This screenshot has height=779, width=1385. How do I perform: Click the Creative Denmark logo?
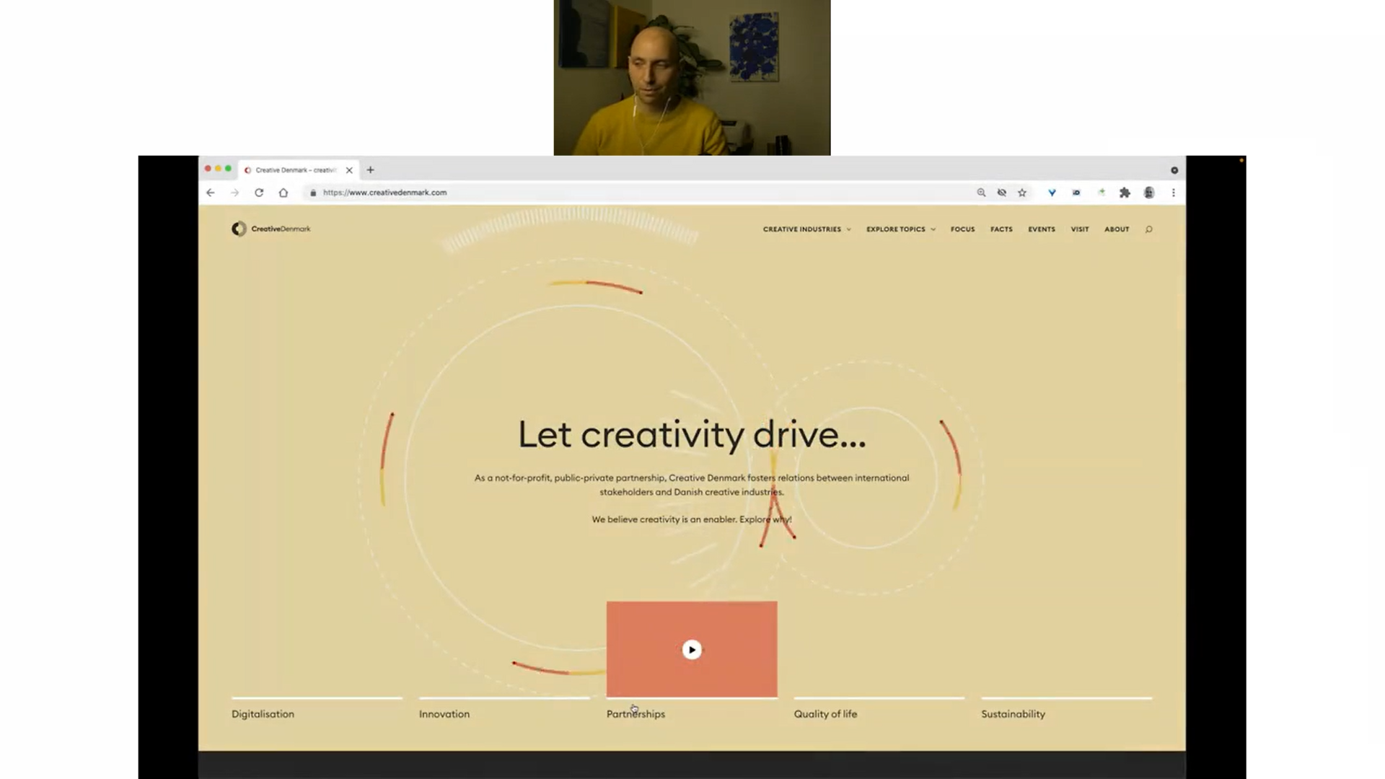(x=271, y=229)
